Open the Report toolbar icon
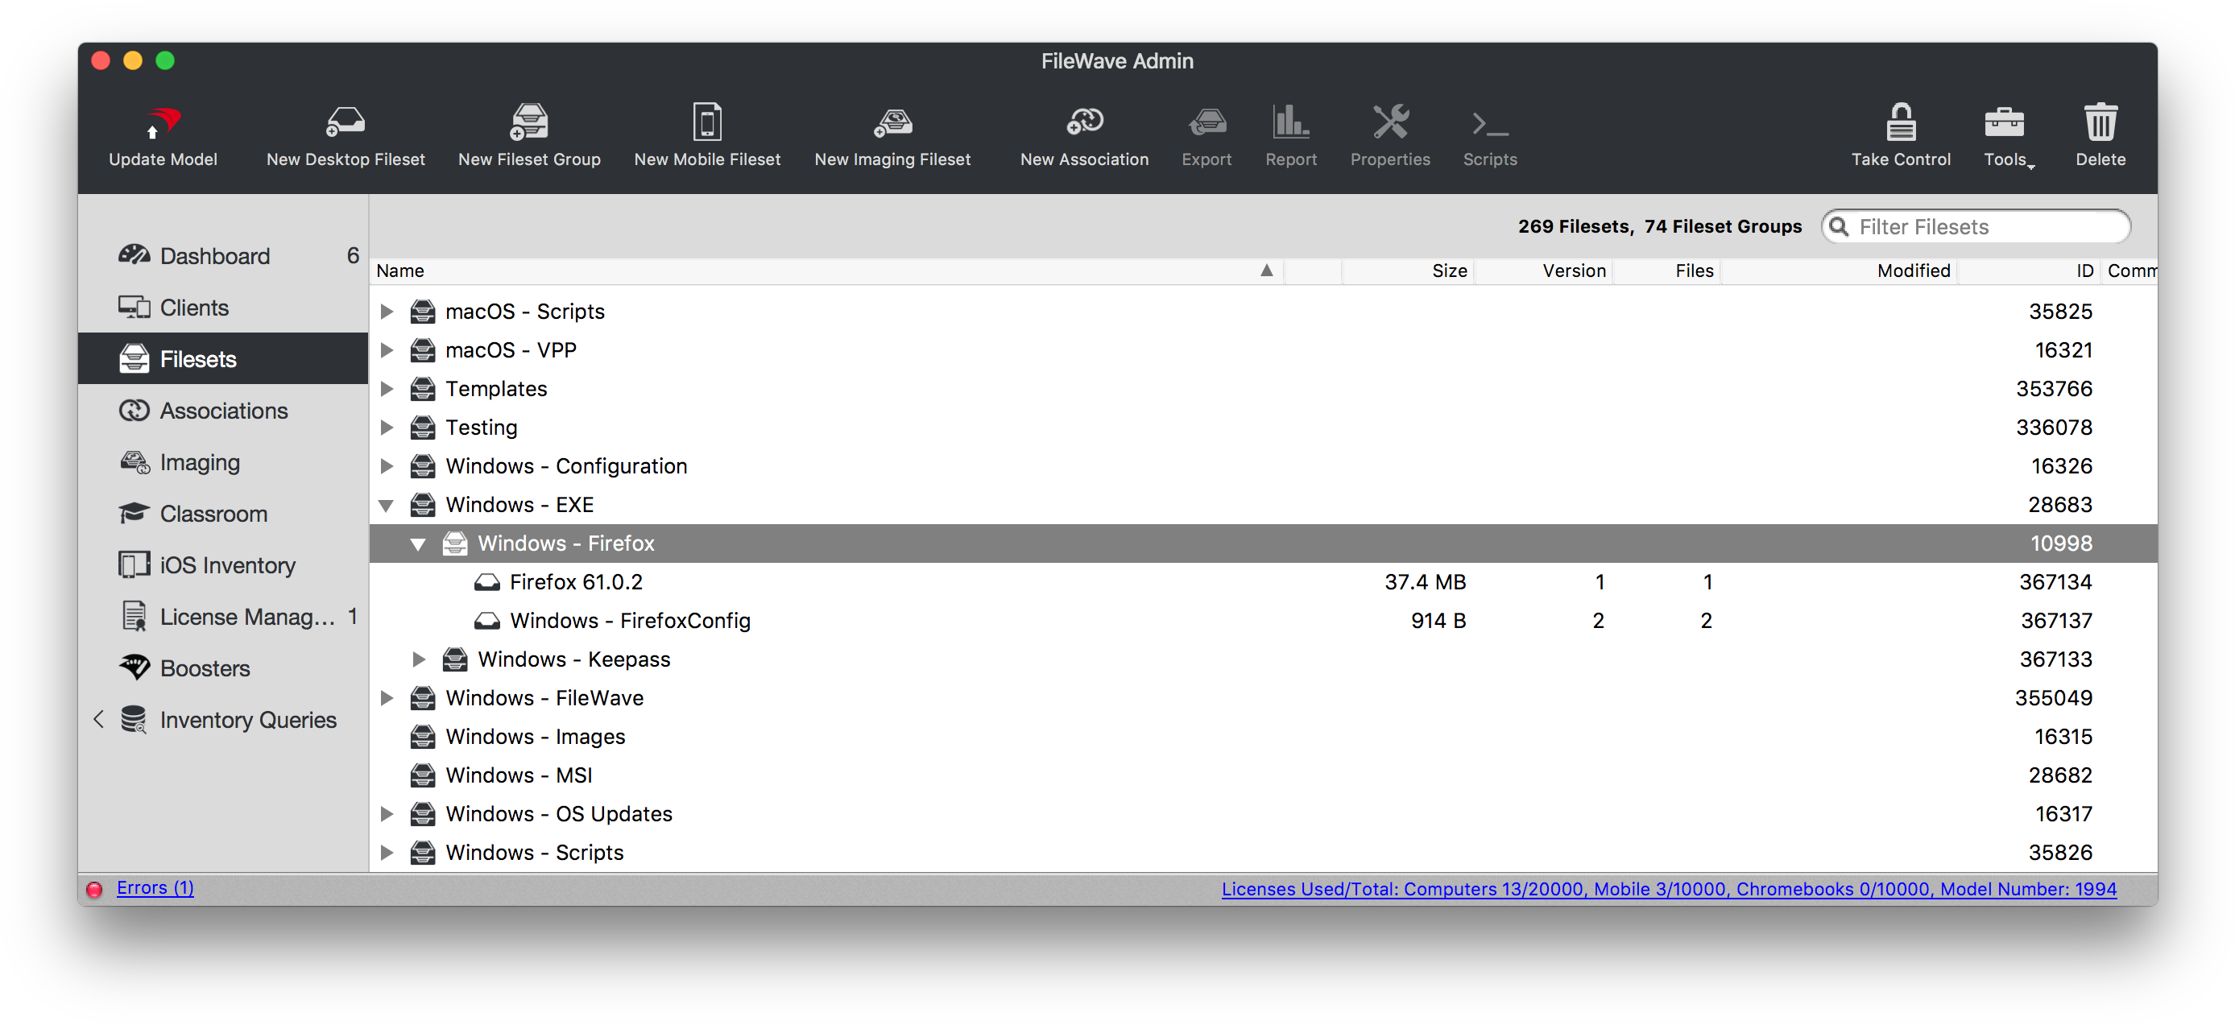The width and height of the screenshot is (2235, 1025). pyautogui.click(x=1290, y=122)
